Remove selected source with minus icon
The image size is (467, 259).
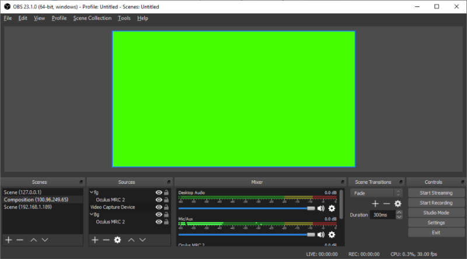click(106, 240)
